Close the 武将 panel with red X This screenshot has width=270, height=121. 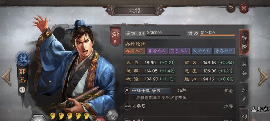(x=244, y=8)
